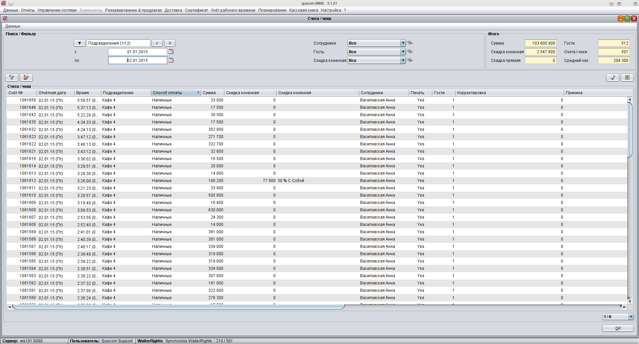639x344 pixels.
Task: Click into the 'по' end date field
Action: click(x=137, y=60)
